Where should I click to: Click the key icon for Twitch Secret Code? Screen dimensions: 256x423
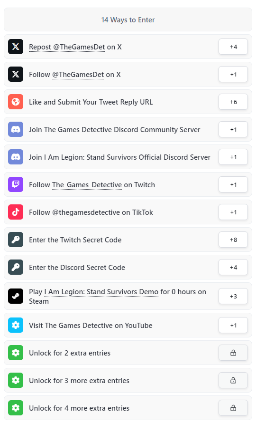[16, 240]
